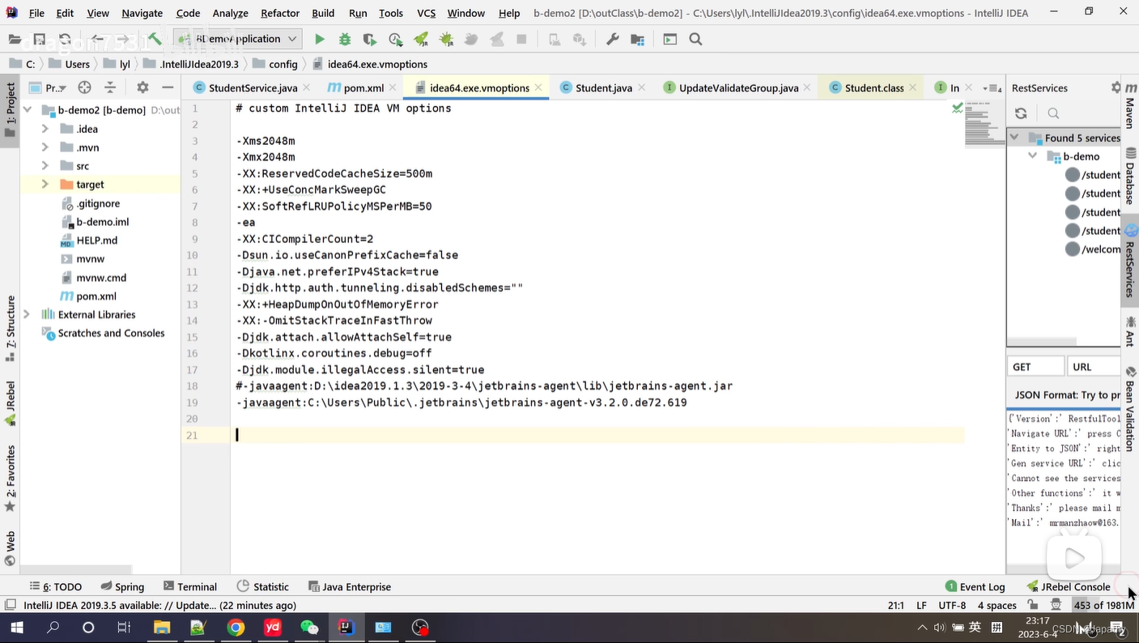The width and height of the screenshot is (1139, 643).
Task: Open Chrome from the Windows taskbar
Action: (236, 628)
